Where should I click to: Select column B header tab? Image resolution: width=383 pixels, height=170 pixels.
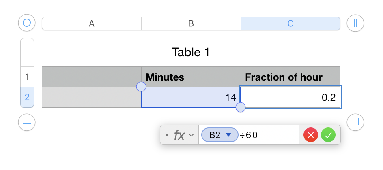click(x=191, y=23)
